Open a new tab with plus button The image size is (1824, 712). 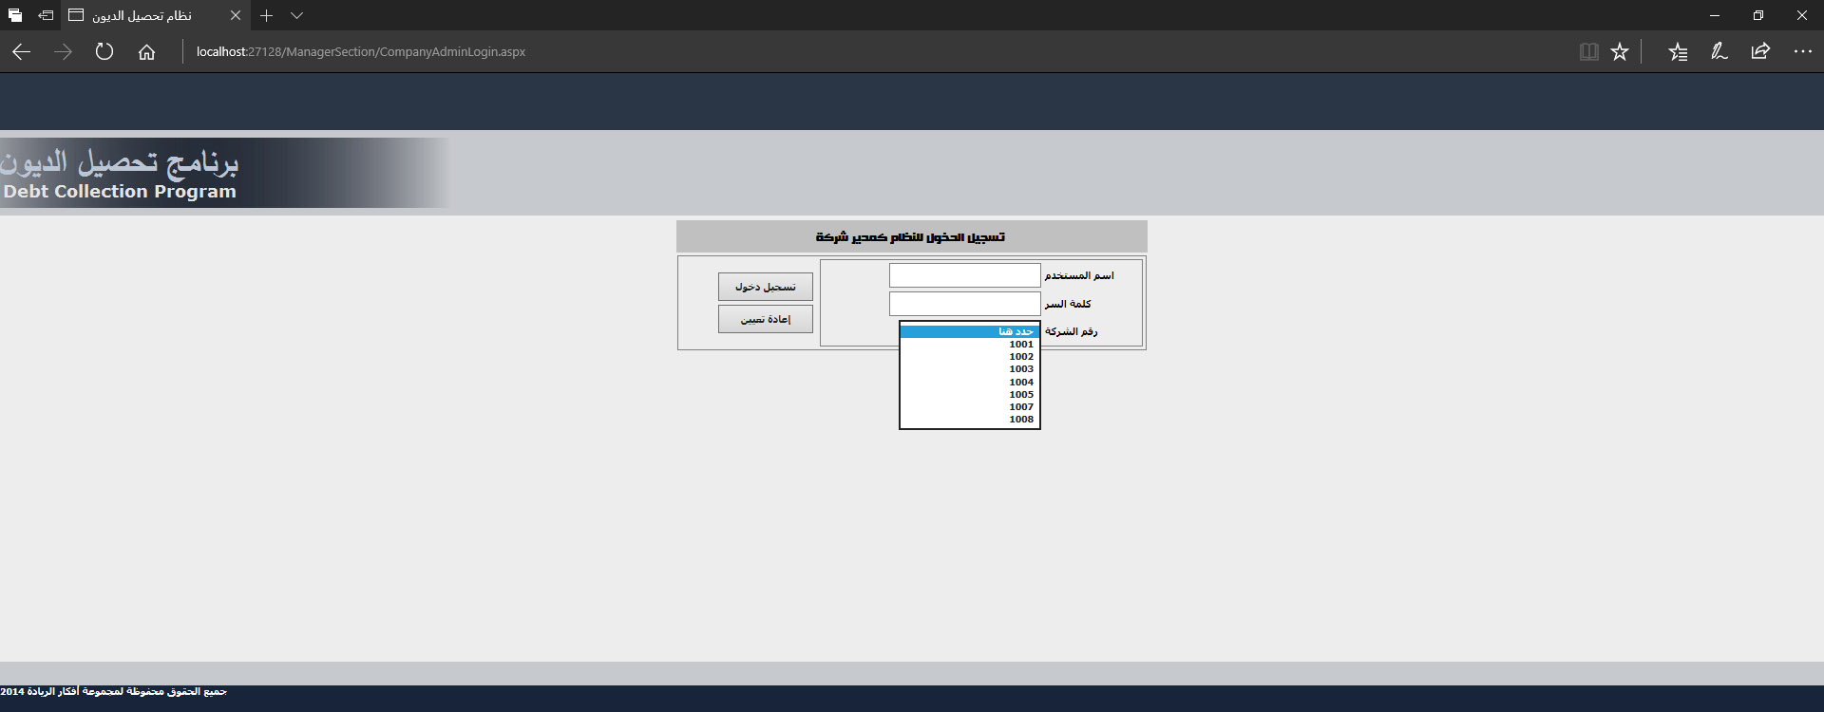(x=267, y=15)
